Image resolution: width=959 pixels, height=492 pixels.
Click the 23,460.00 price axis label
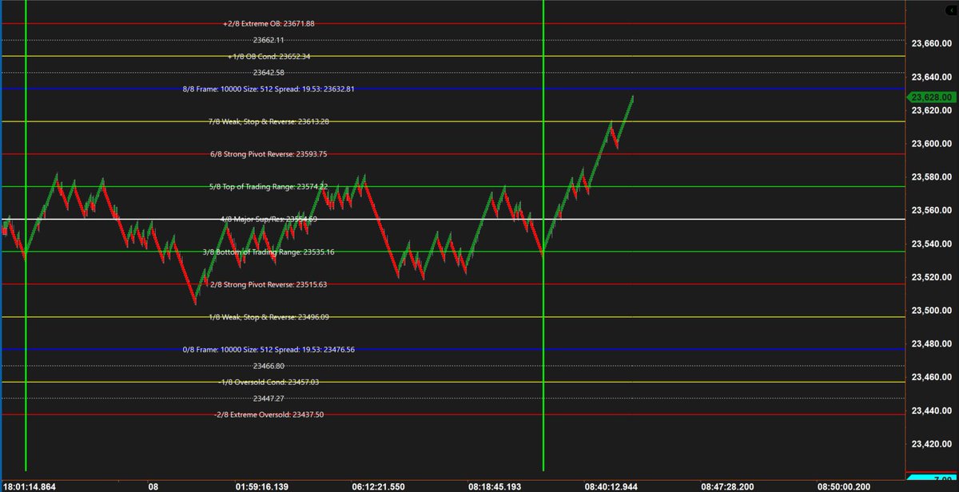pos(931,377)
